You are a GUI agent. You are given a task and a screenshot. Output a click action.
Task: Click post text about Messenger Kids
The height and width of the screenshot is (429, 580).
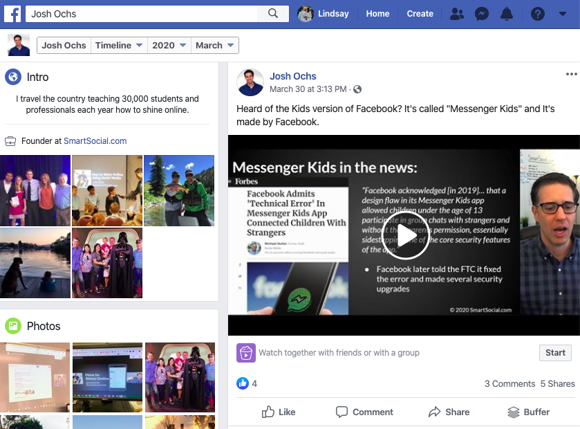click(395, 115)
